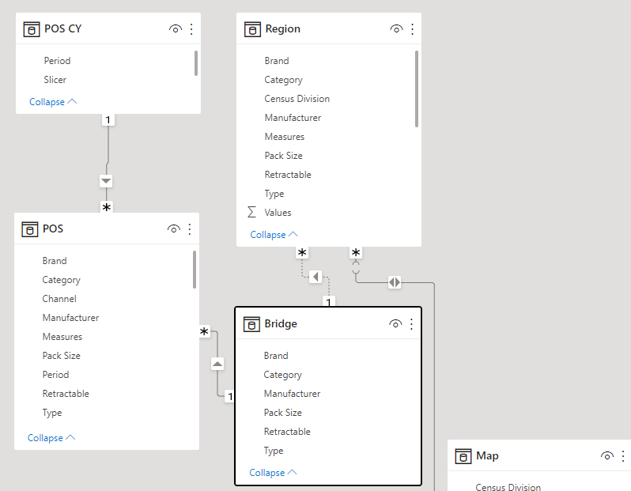
Task: Click the 1 cardinality marker left of Bridge
Action: (230, 396)
